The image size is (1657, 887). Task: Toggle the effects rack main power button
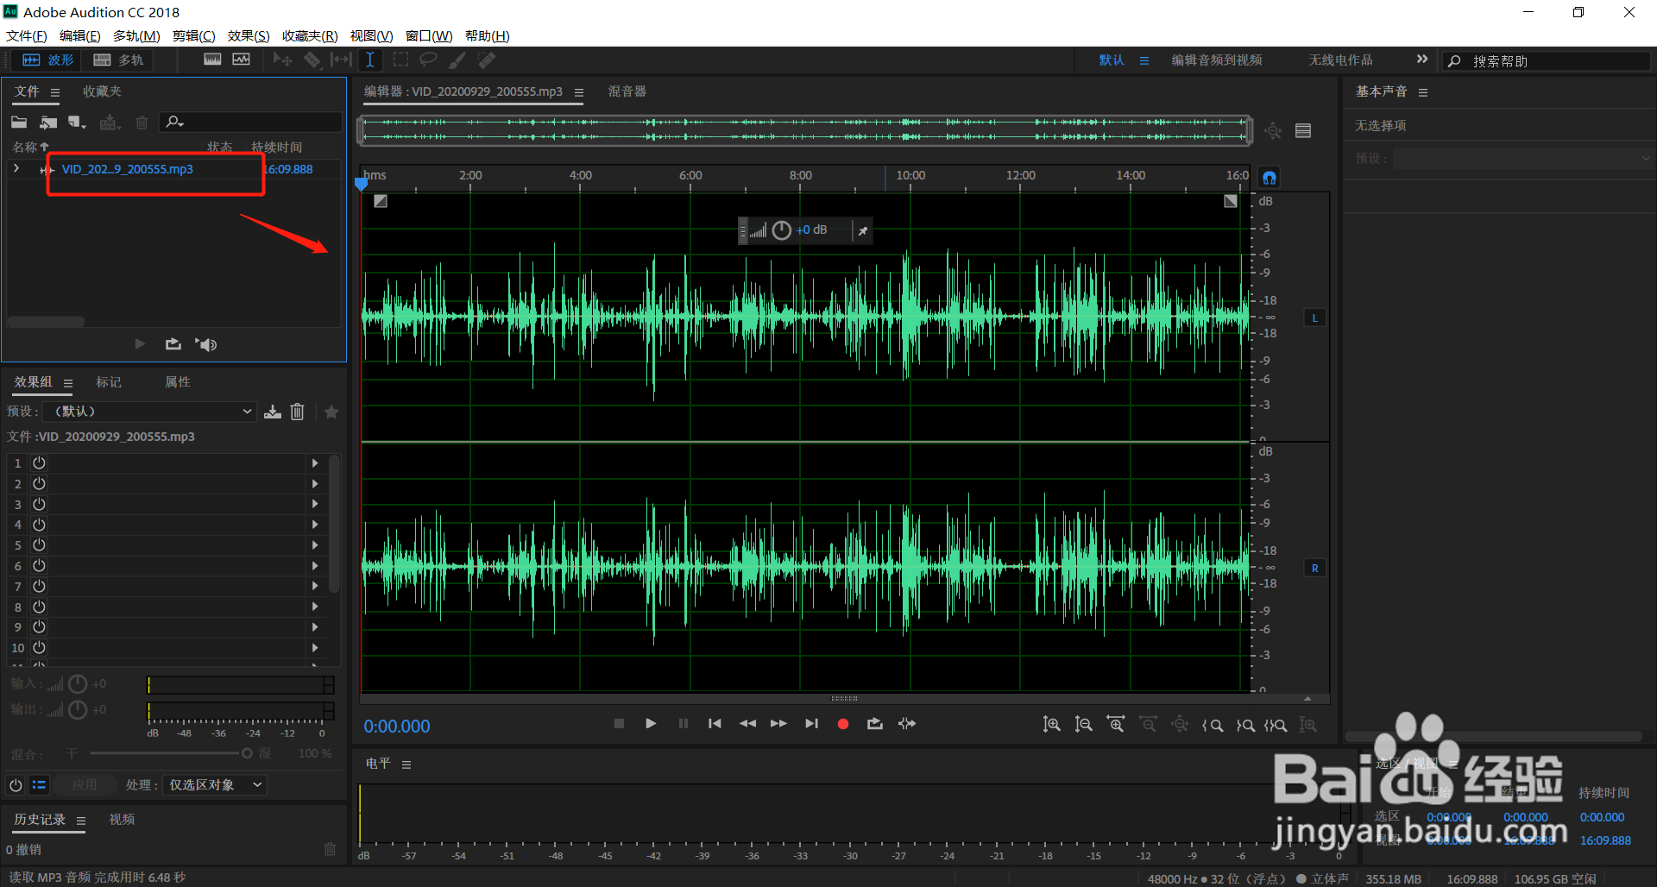16,785
